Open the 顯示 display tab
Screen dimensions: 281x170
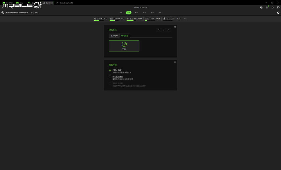point(136,12)
